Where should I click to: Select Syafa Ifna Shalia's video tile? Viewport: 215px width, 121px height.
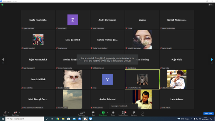(38, 20)
